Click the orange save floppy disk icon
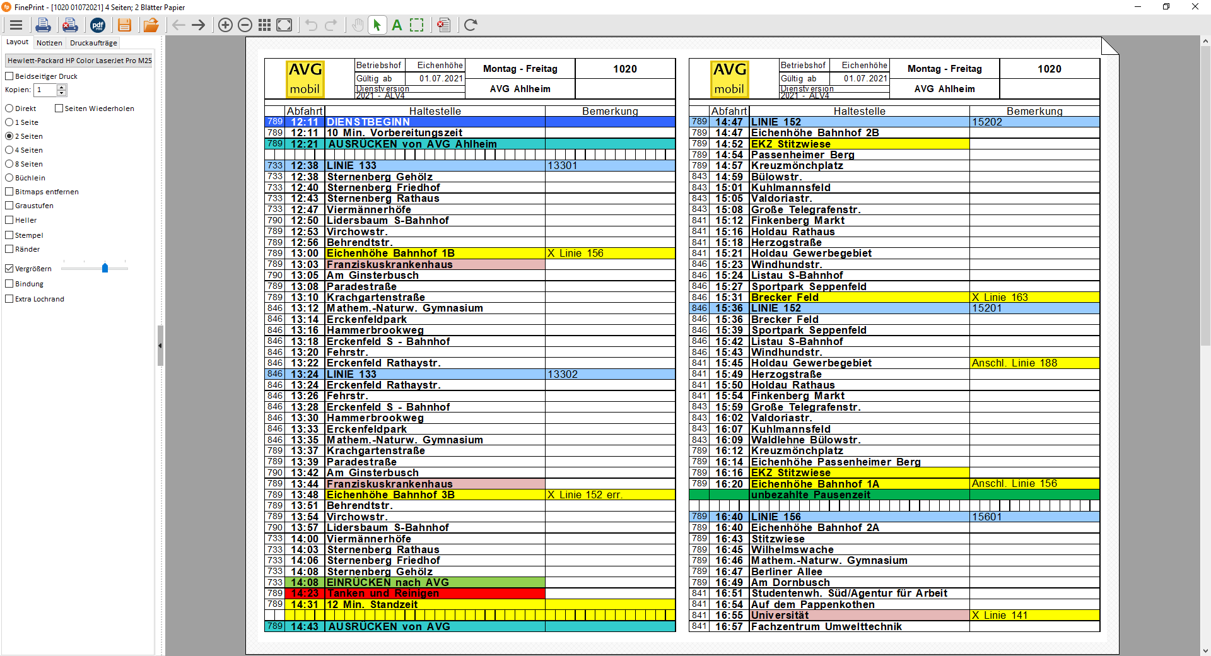Image resolution: width=1211 pixels, height=656 pixels. 124,25
